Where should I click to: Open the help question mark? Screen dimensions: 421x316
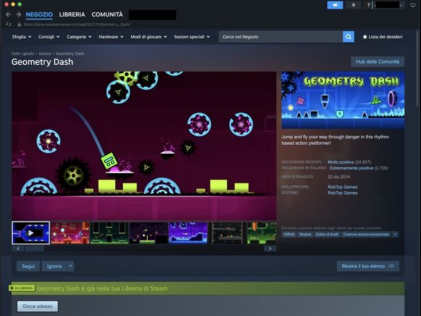click(369, 5)
